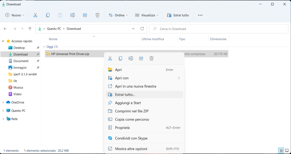291x154 pixels.
Task: Collapse the Accesso rapido tree node
Action: [3, 41]
